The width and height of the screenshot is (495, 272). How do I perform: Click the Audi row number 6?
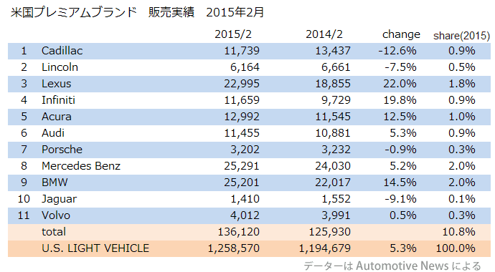[x=24, y=133]
